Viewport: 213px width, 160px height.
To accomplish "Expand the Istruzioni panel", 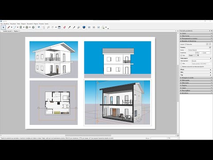I will pyautogui.click(x=196, y=93).
